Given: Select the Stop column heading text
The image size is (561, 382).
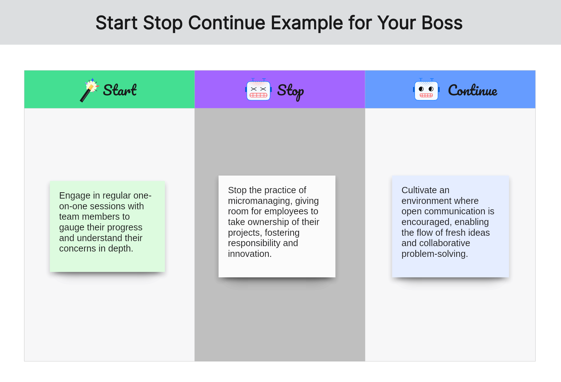Looking at the screenshot, I should pyautogui.click(x=290, y=91).
